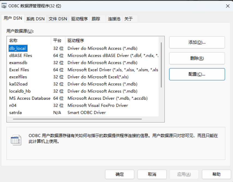
Task: Confirm with the 确定 button
Action: [x=120, y=174]
